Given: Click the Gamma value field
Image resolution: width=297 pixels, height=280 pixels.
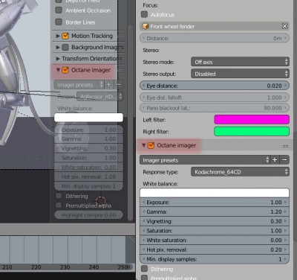Looking at the screenshot, I should (215, 211).
